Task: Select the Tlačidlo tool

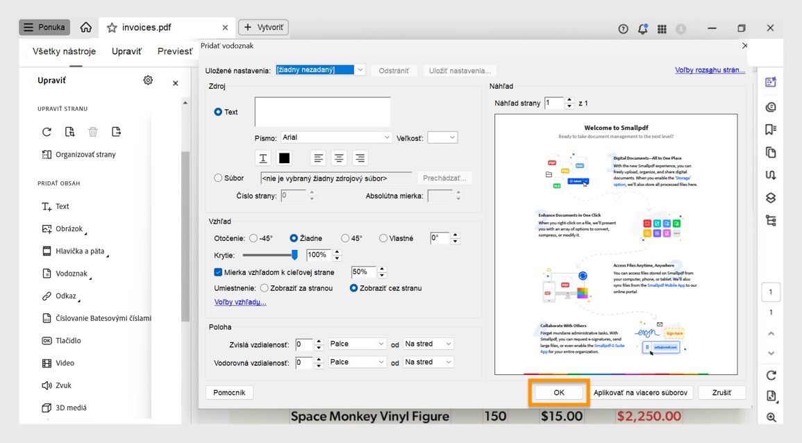Action: 61,341
